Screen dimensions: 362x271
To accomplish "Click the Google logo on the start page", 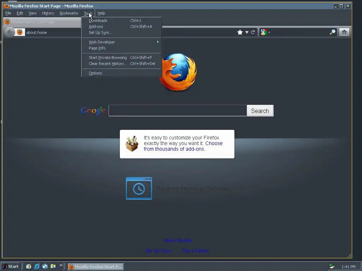I will 93,111.
